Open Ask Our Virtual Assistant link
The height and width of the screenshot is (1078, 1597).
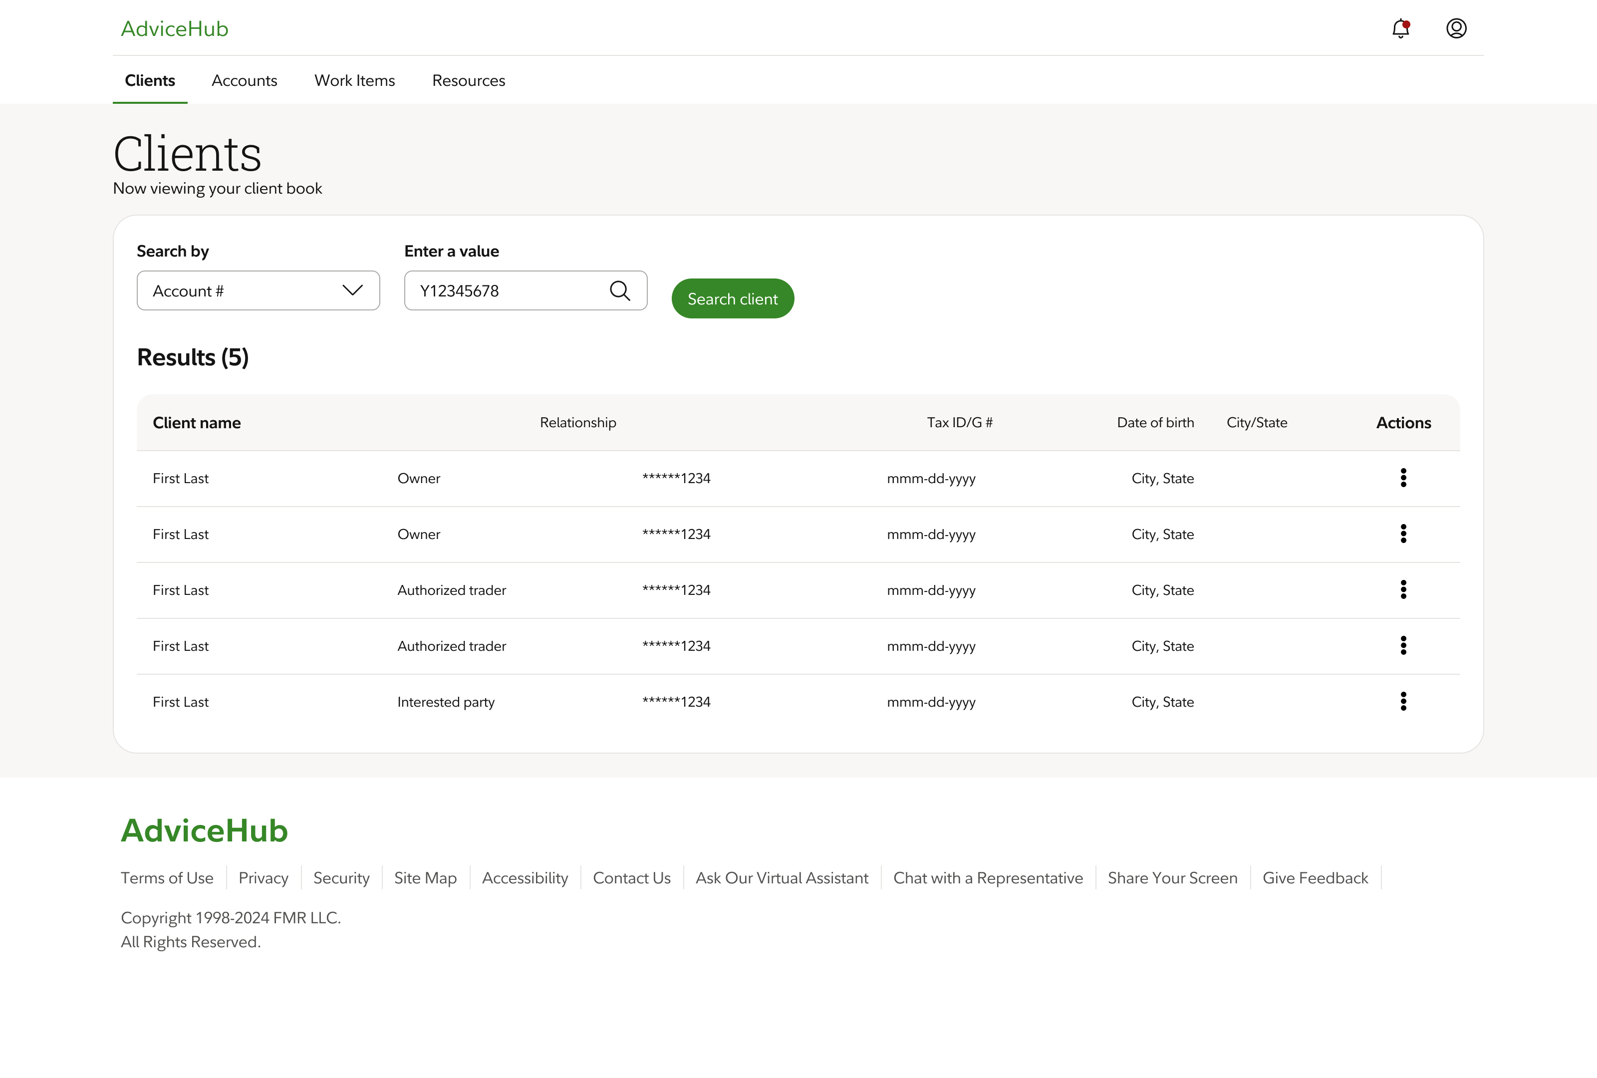click(782, 878)
